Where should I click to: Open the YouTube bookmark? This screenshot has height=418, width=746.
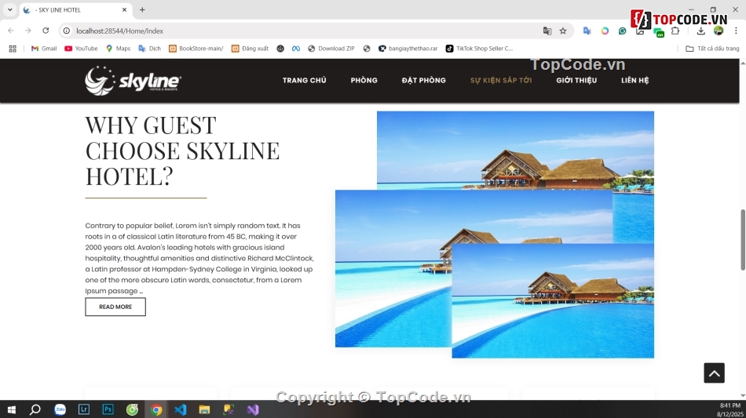pyautogui.click(x=81, y=49)
